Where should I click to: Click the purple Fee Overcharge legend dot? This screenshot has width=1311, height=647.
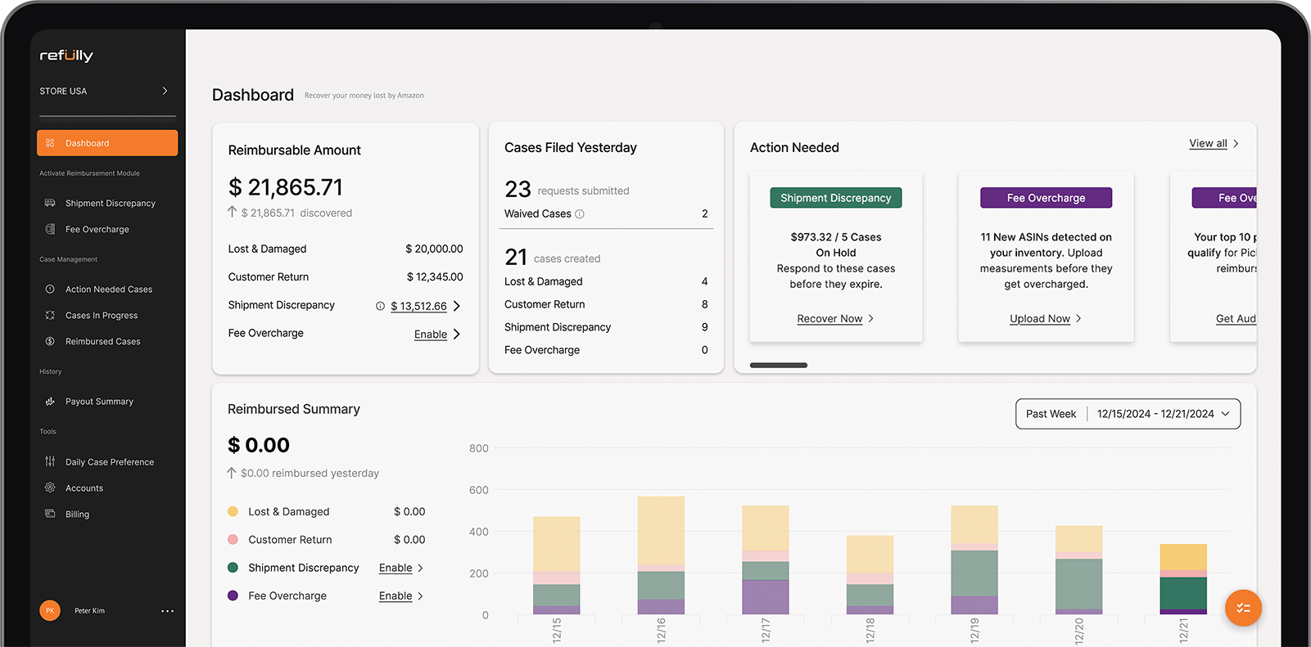click(233, 595)
